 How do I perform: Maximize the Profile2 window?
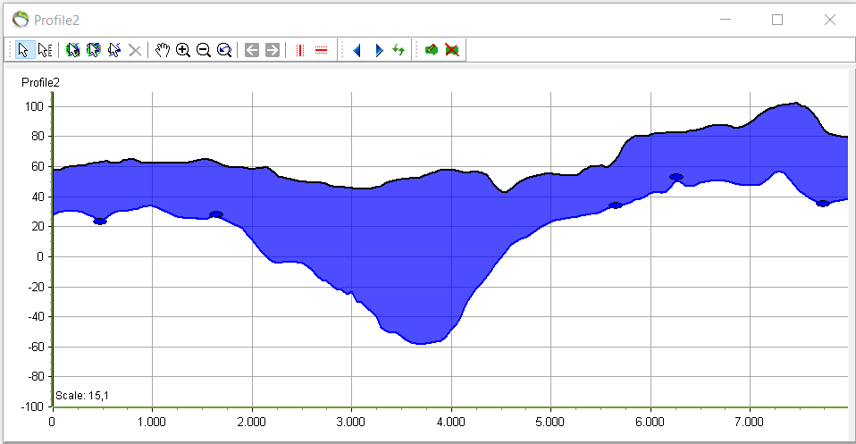click(x=777, y=20)
